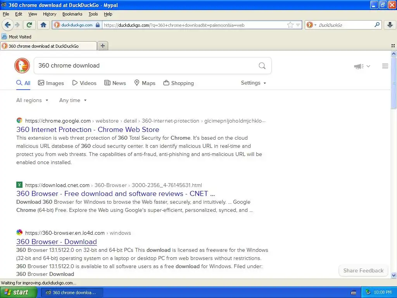This screenshot has height=298, width=397.
Task: Click the tray icon beside the clock
Action: (368, 293)
